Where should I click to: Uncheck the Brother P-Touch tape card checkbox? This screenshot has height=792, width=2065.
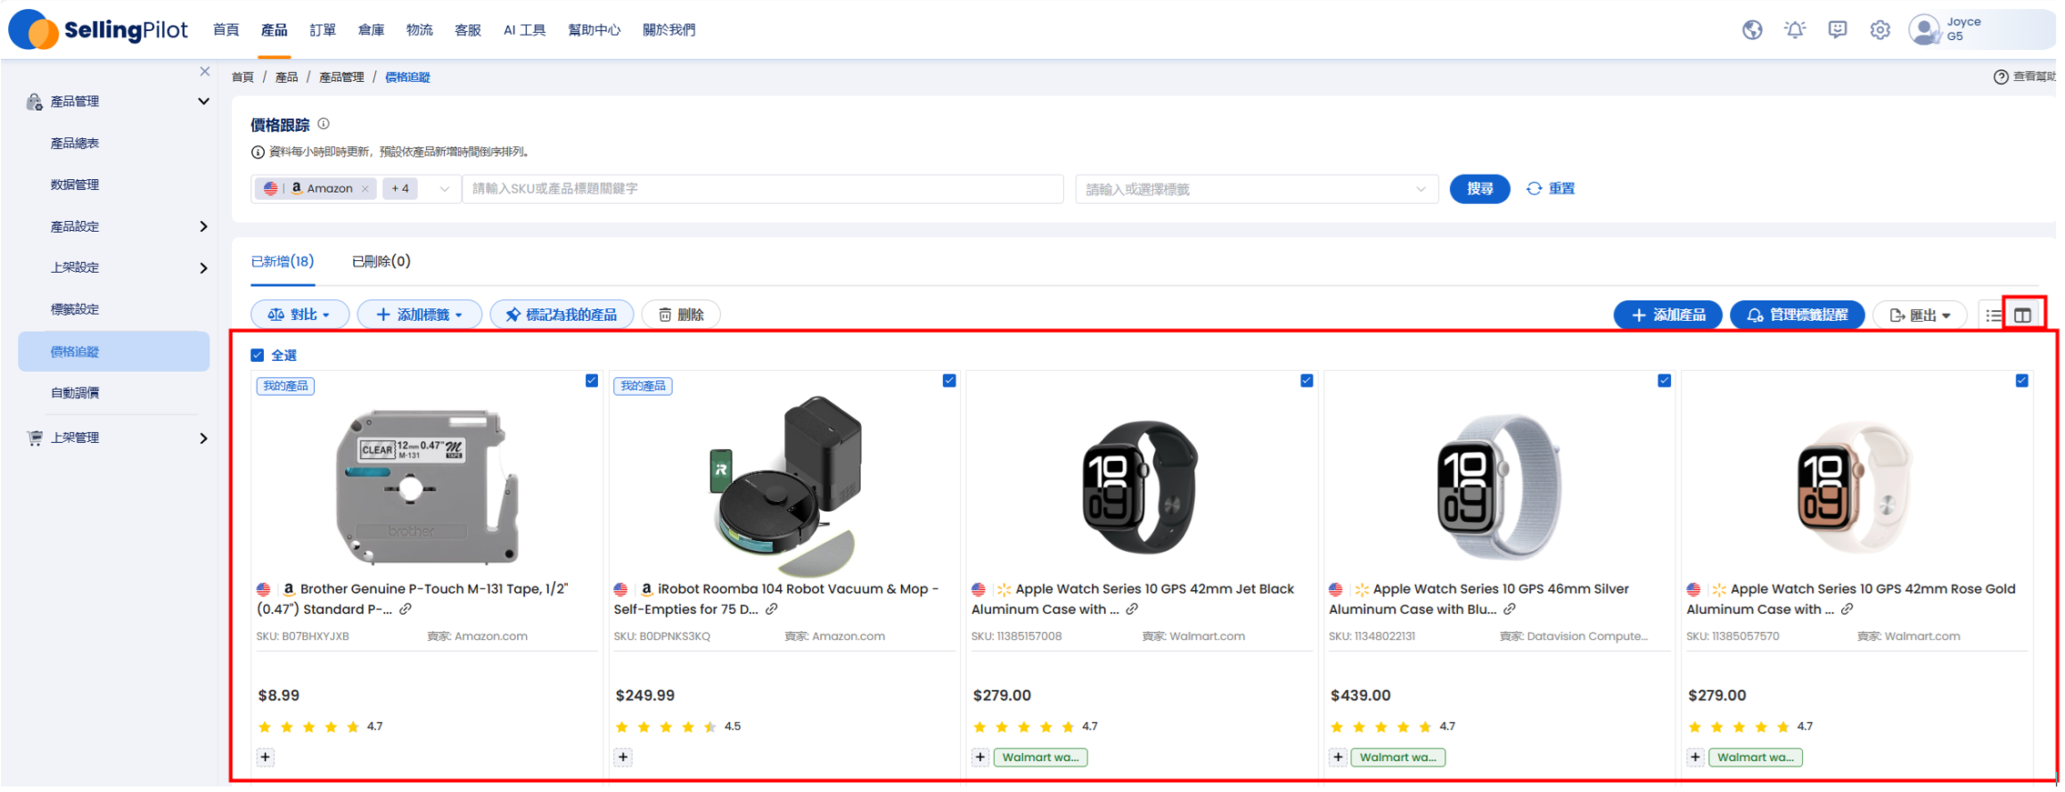pos(592,380)
